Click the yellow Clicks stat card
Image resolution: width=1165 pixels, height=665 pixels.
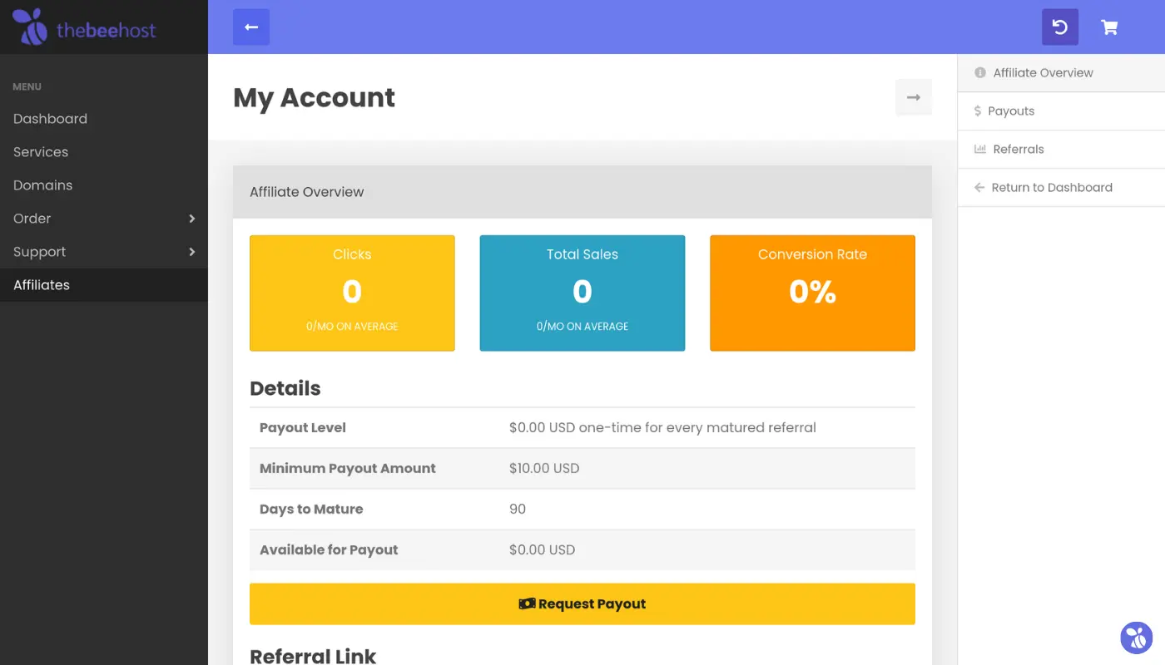pos(352,293)
